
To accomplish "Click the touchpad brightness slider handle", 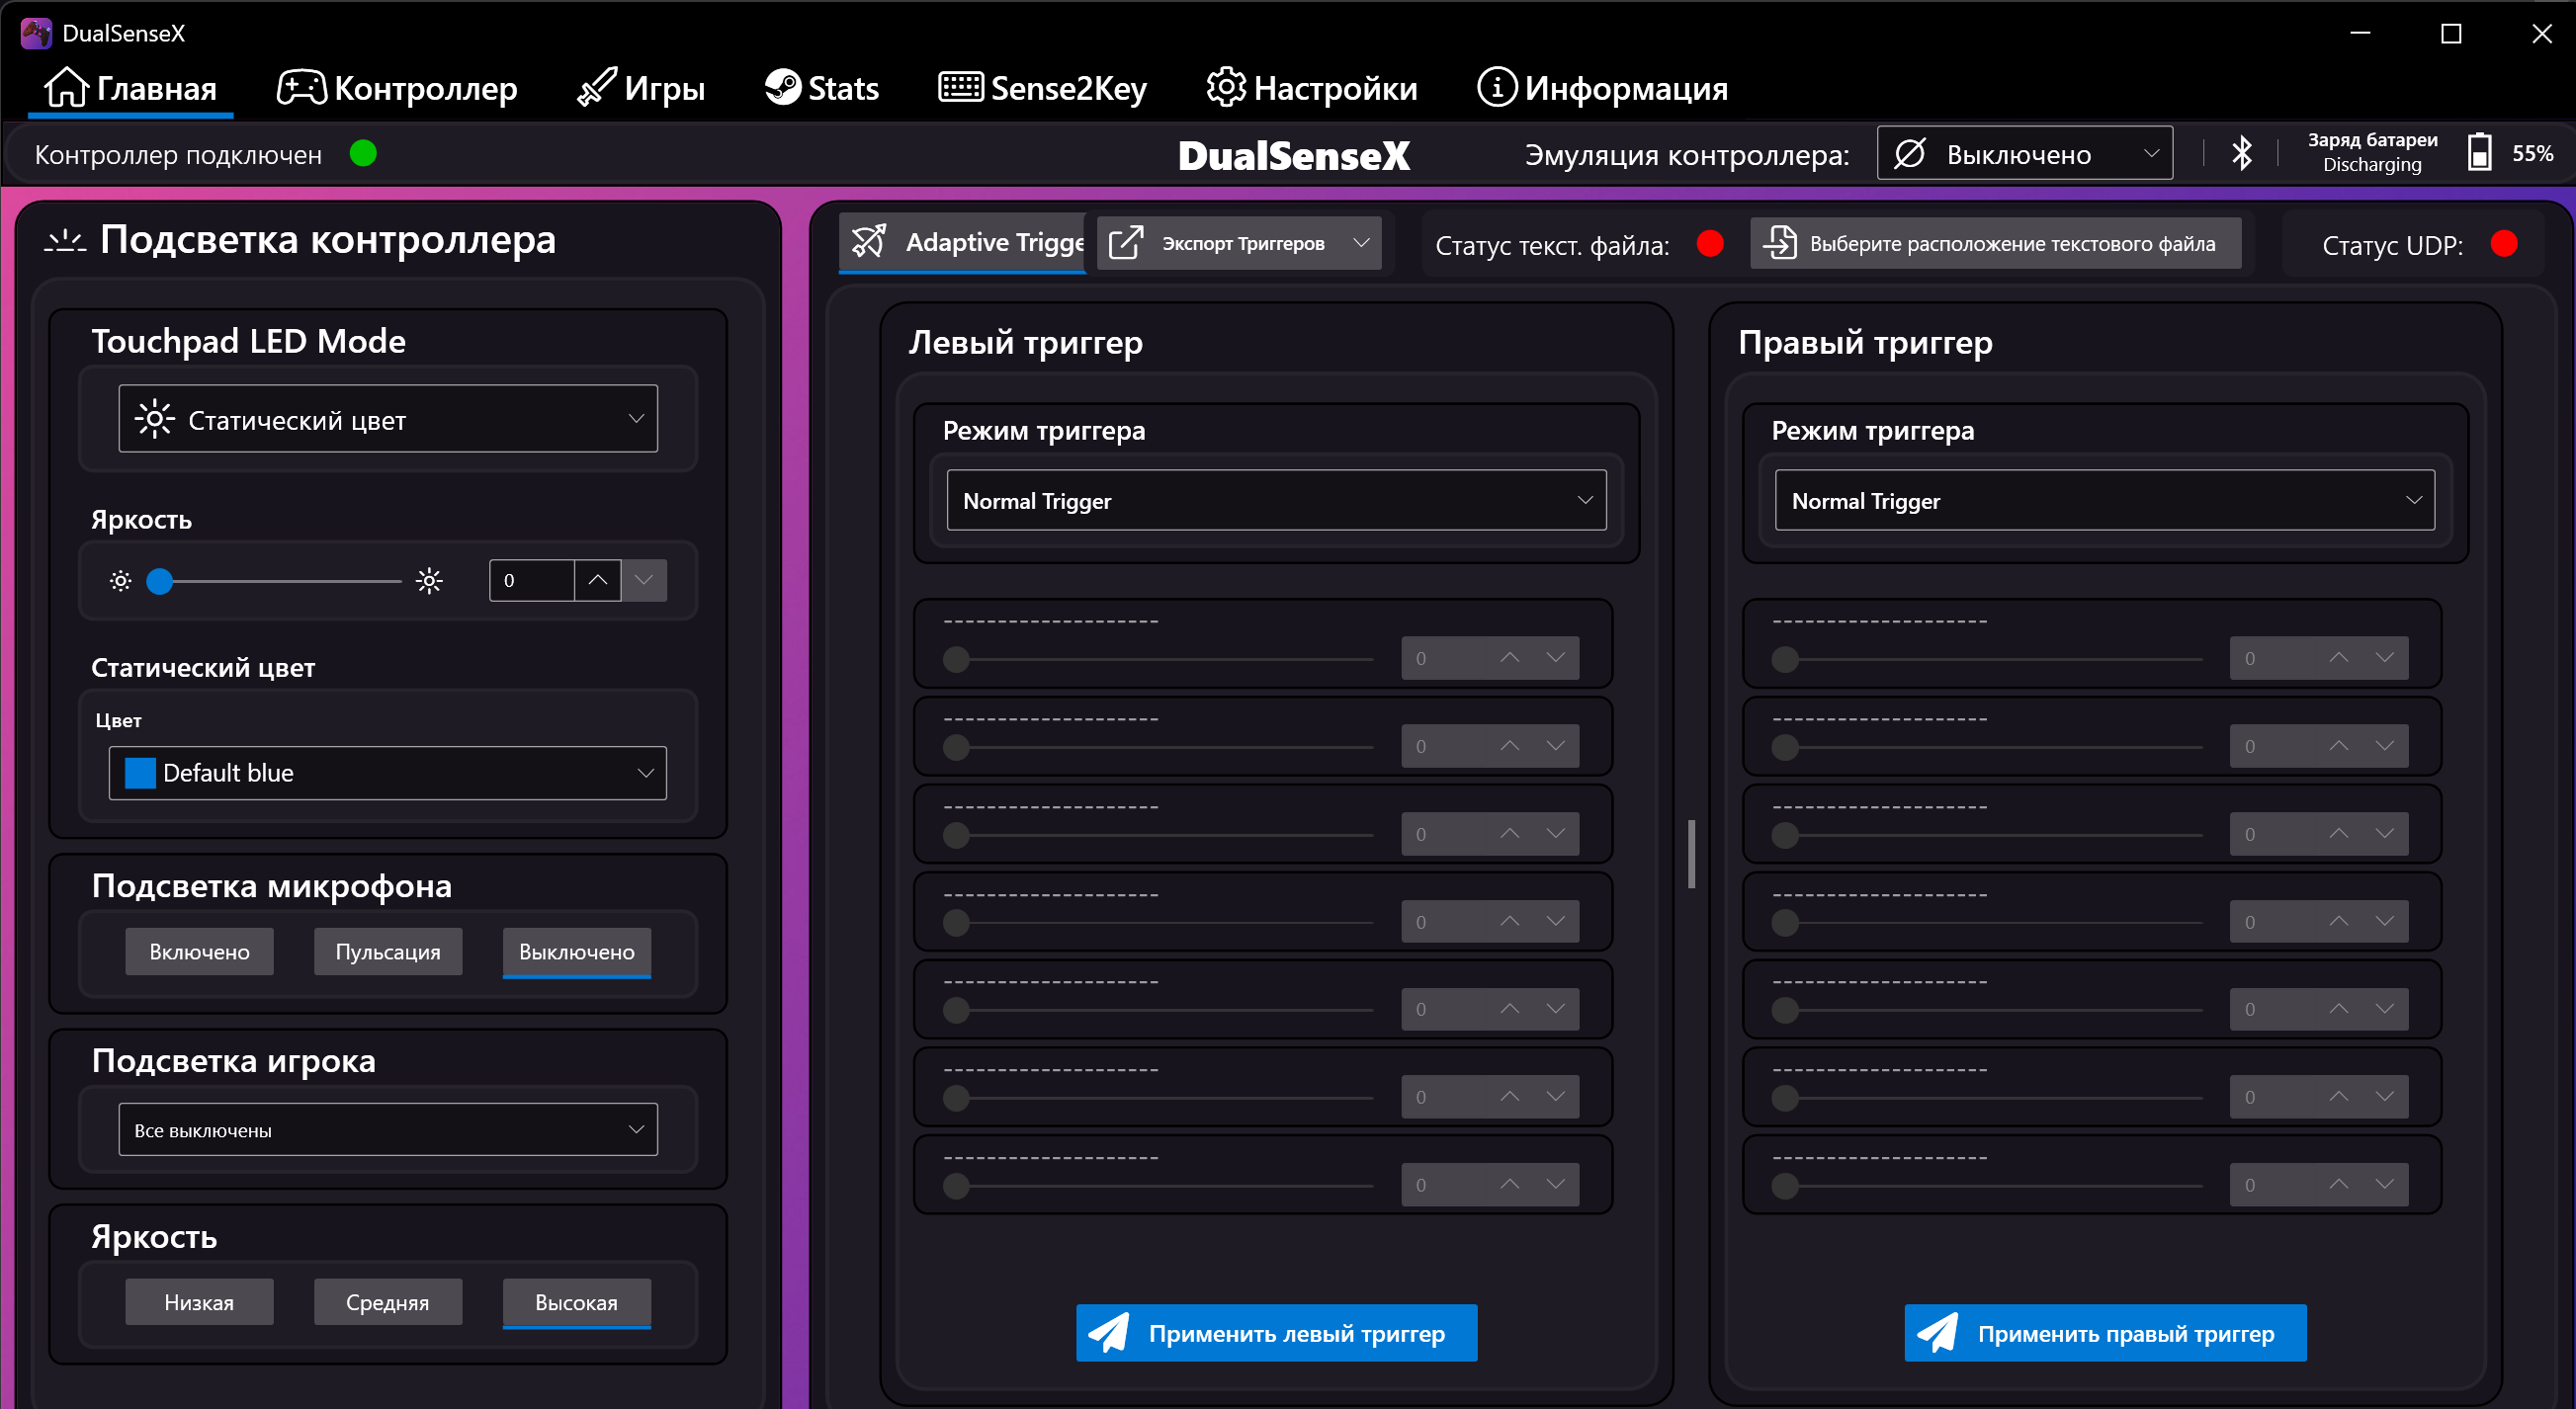I will pos(160,581).
